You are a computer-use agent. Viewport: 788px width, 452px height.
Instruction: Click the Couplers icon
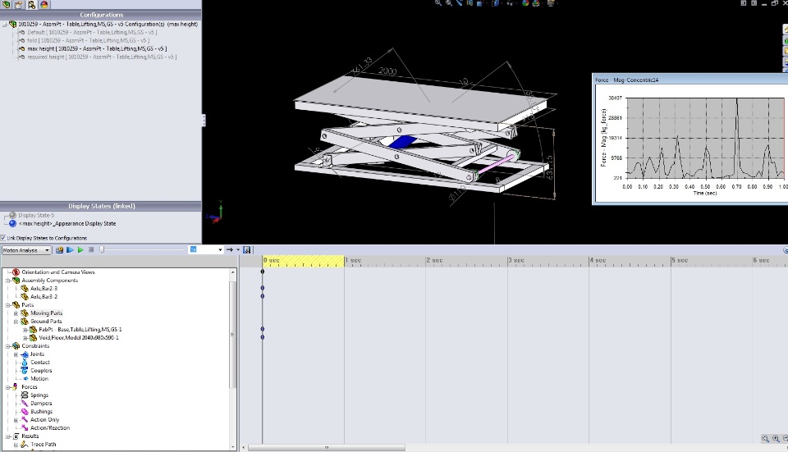[25, 370]
